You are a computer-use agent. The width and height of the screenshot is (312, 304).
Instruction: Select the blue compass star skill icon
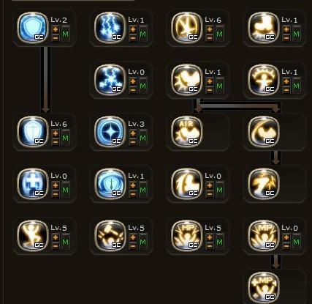(x=110, y=132)
